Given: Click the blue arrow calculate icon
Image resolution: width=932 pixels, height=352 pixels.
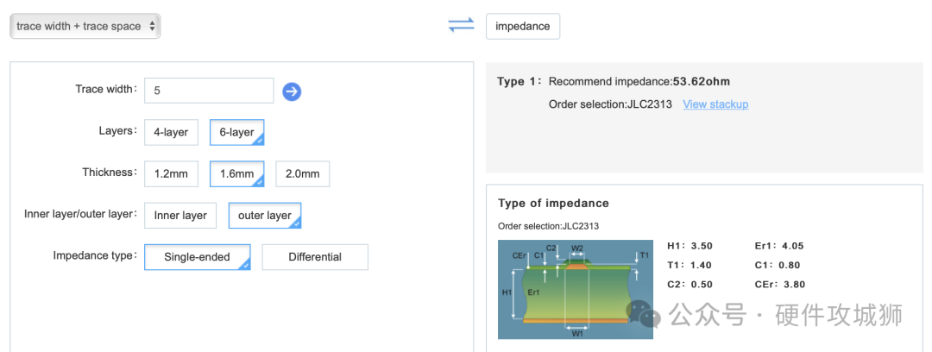Looking at the screenshot, I should (292, 91).
